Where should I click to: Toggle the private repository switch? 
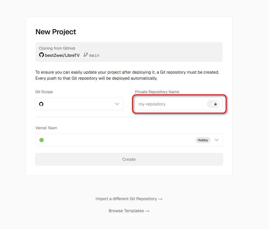(x=213, y=104)
